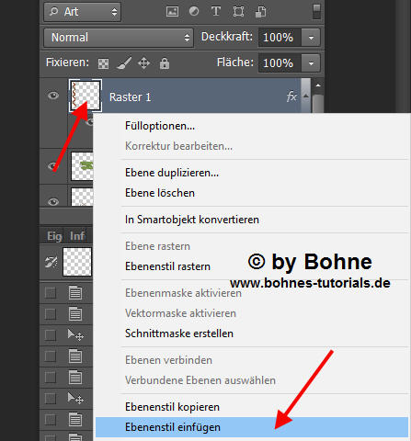Click the lock all padlock icon
Image resolution: width=411 pixels, height=441 pixels.
(165, 63)
